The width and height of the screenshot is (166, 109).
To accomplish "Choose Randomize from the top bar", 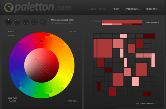I will [133, 9].
